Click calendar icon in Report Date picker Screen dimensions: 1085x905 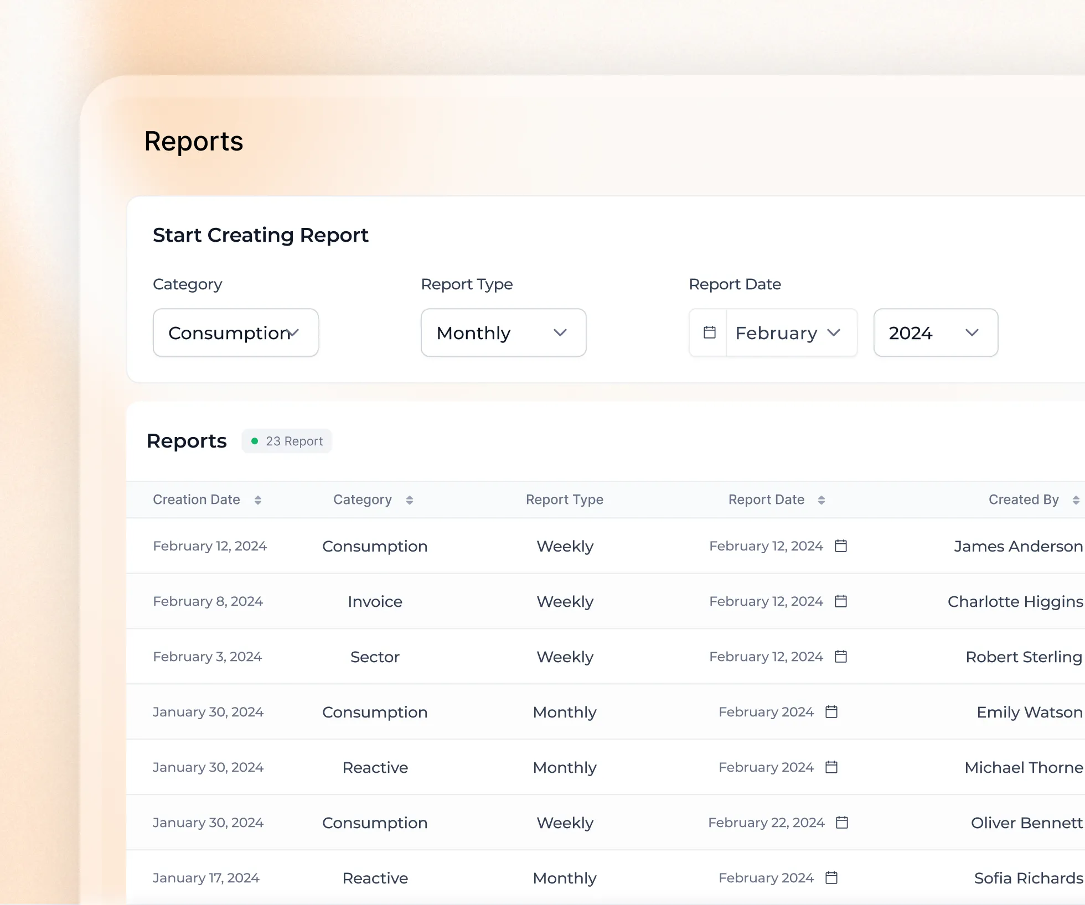(x=709, y=332)
